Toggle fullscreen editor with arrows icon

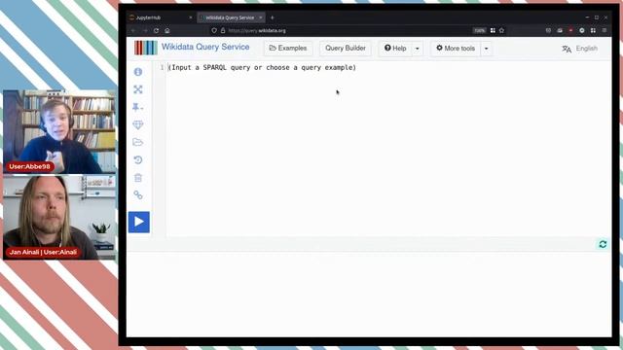[x=138, y=89]
